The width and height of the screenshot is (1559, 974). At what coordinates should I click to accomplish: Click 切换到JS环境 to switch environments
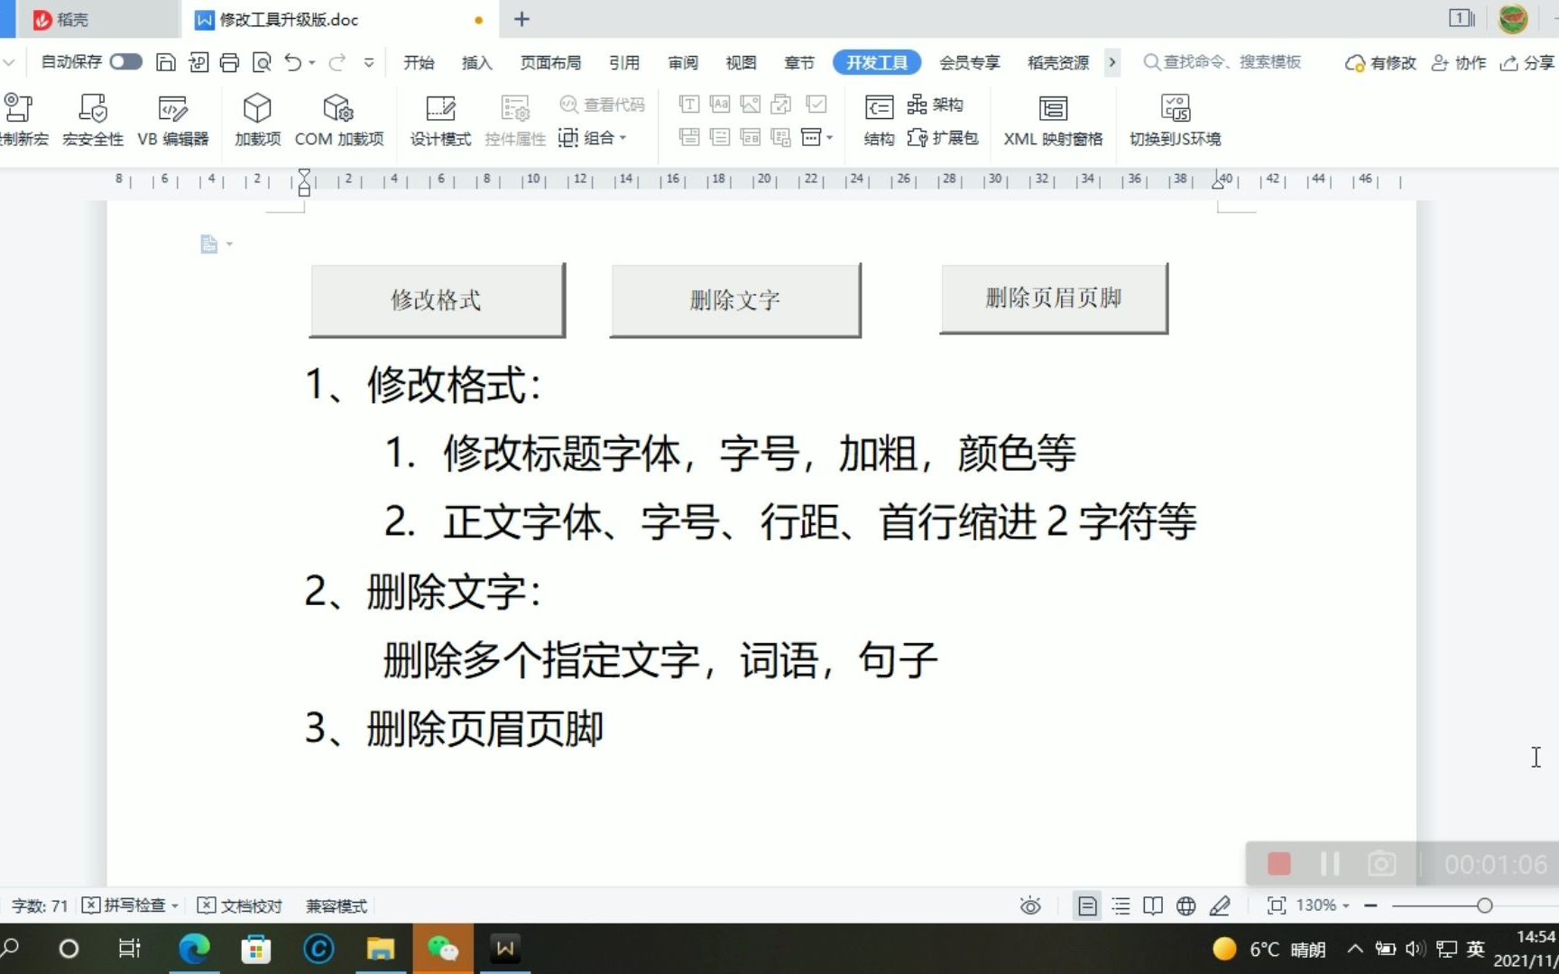click(x=1175, y=120)
